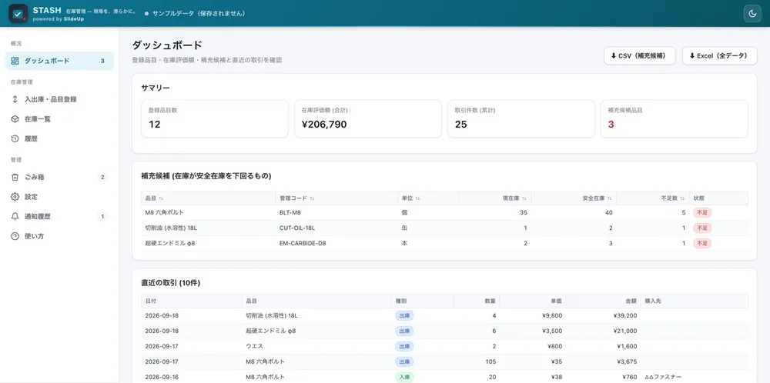770x383 pixels.
Task: Open the ダッシュボード menu item
Action: (59, 61)
